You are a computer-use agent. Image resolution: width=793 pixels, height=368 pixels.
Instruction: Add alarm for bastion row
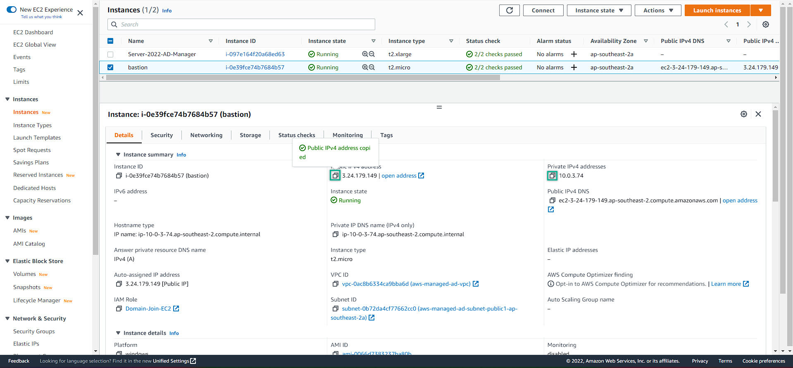tap(574, 67)
